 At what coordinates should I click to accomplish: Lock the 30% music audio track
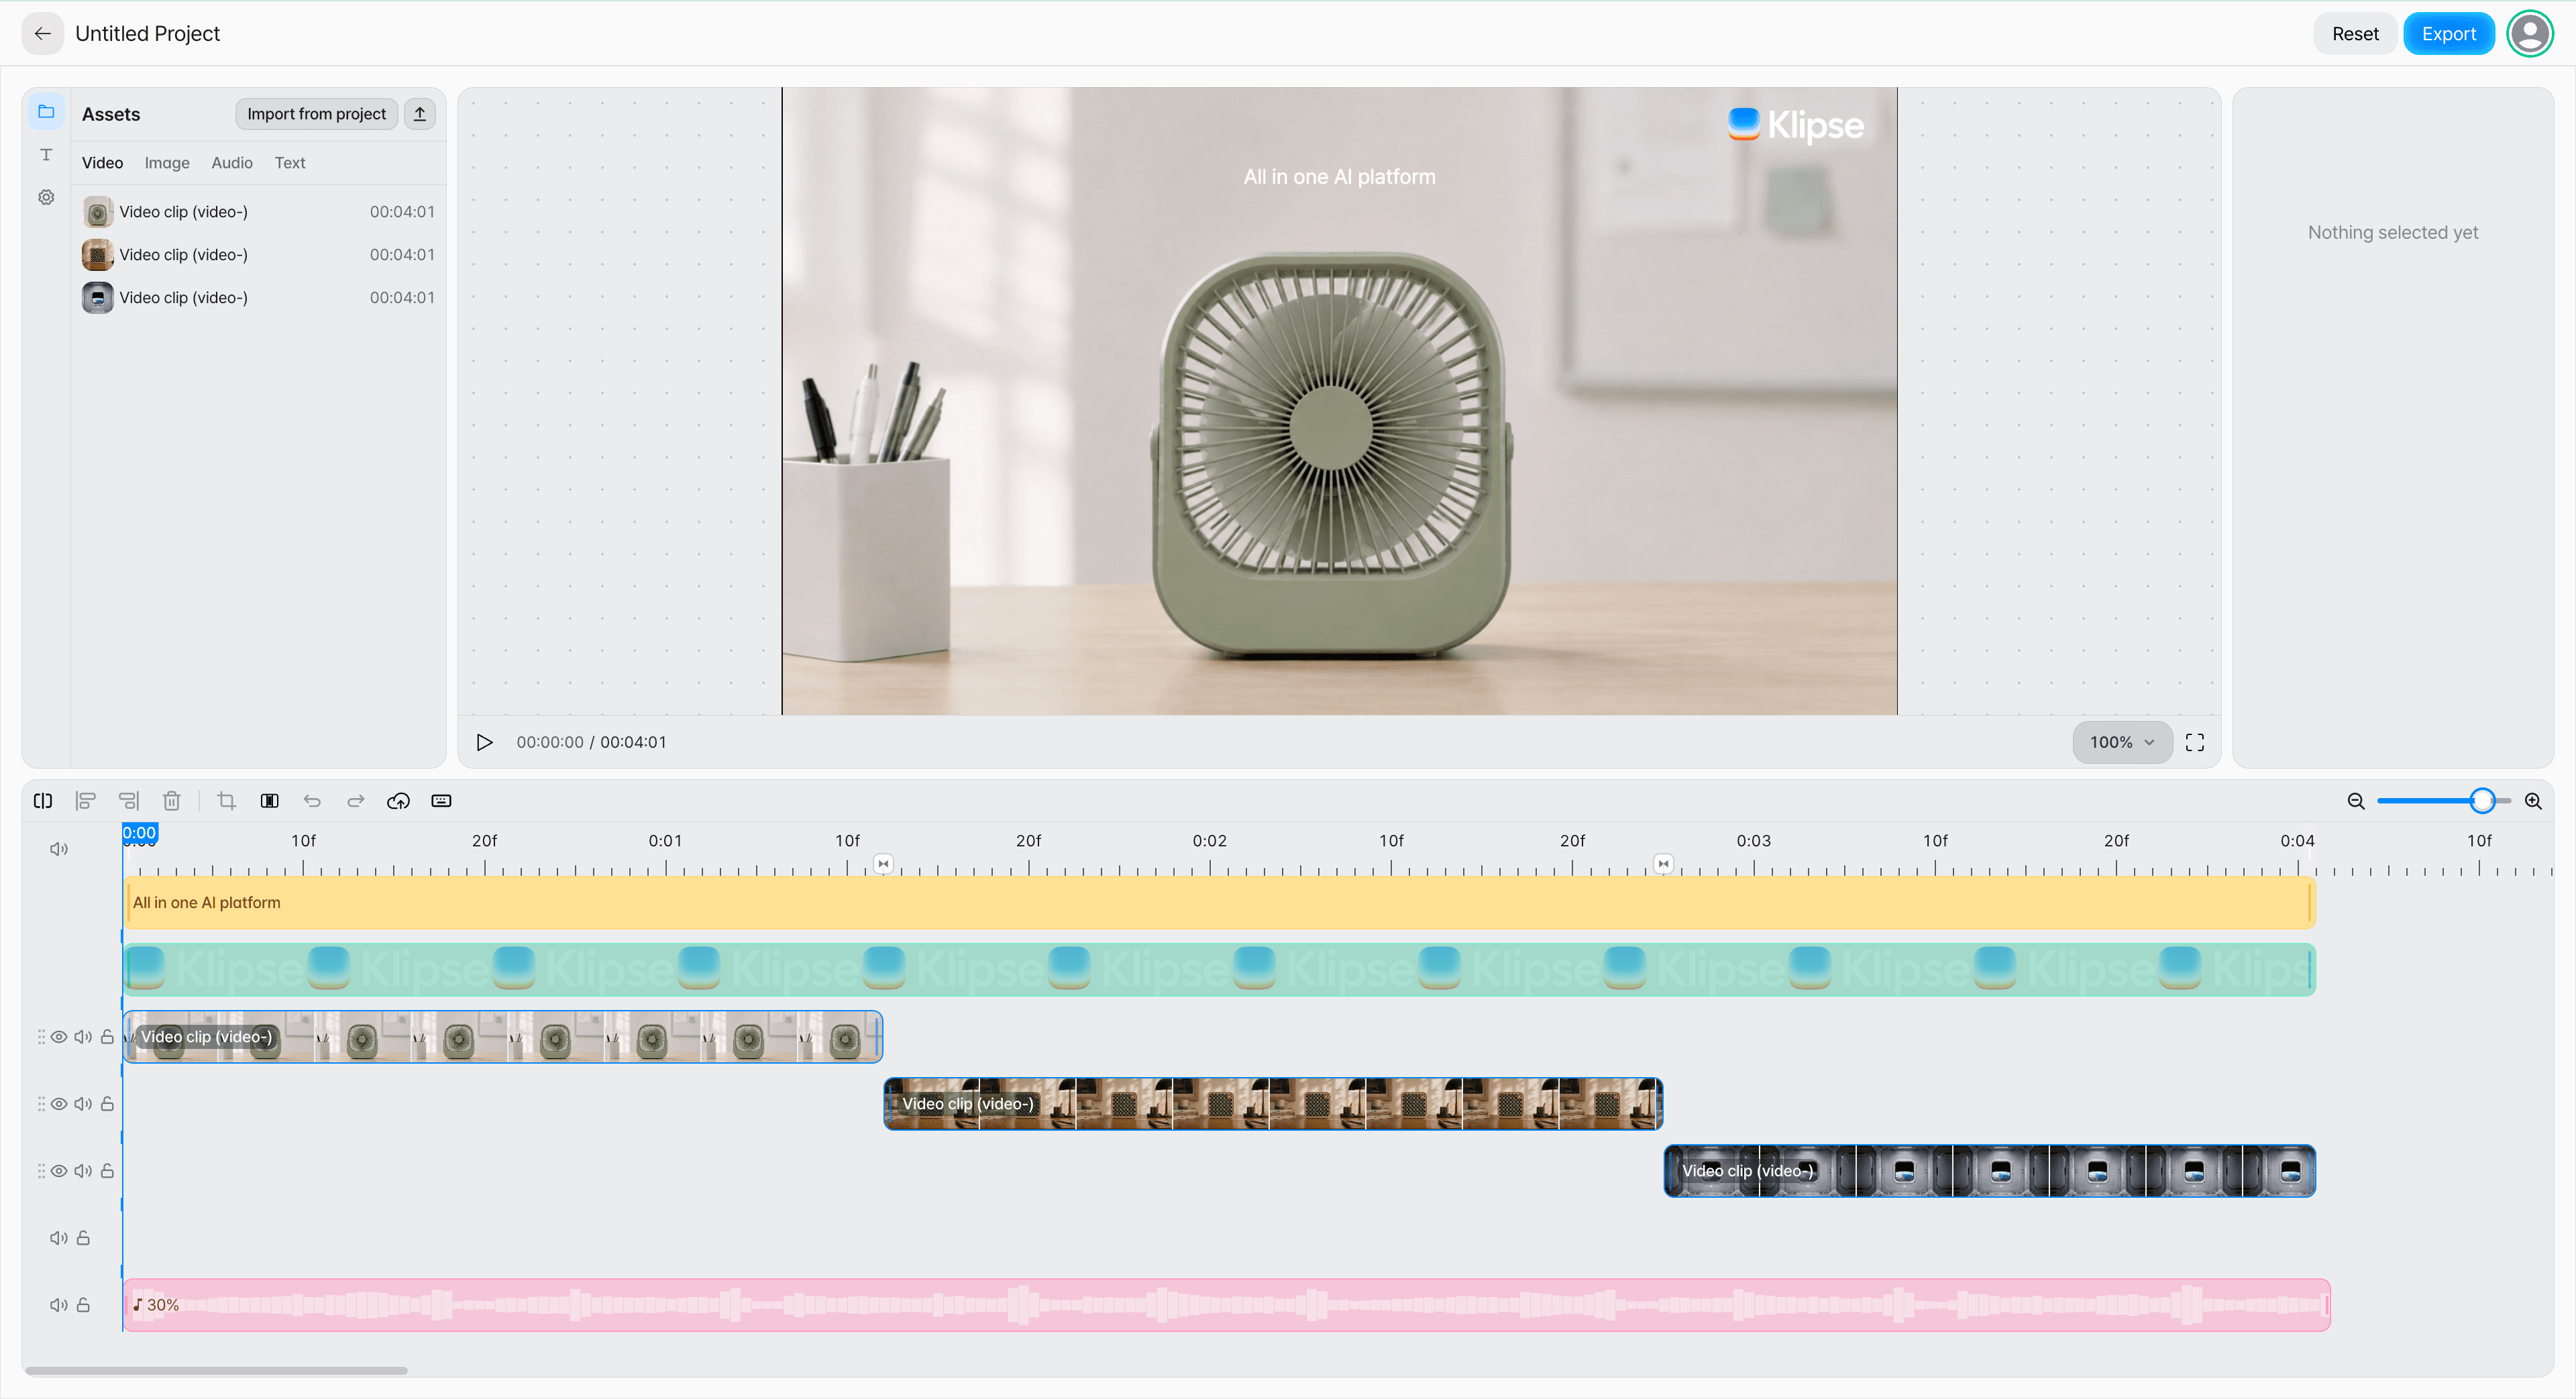click(x=83, y=1305)
